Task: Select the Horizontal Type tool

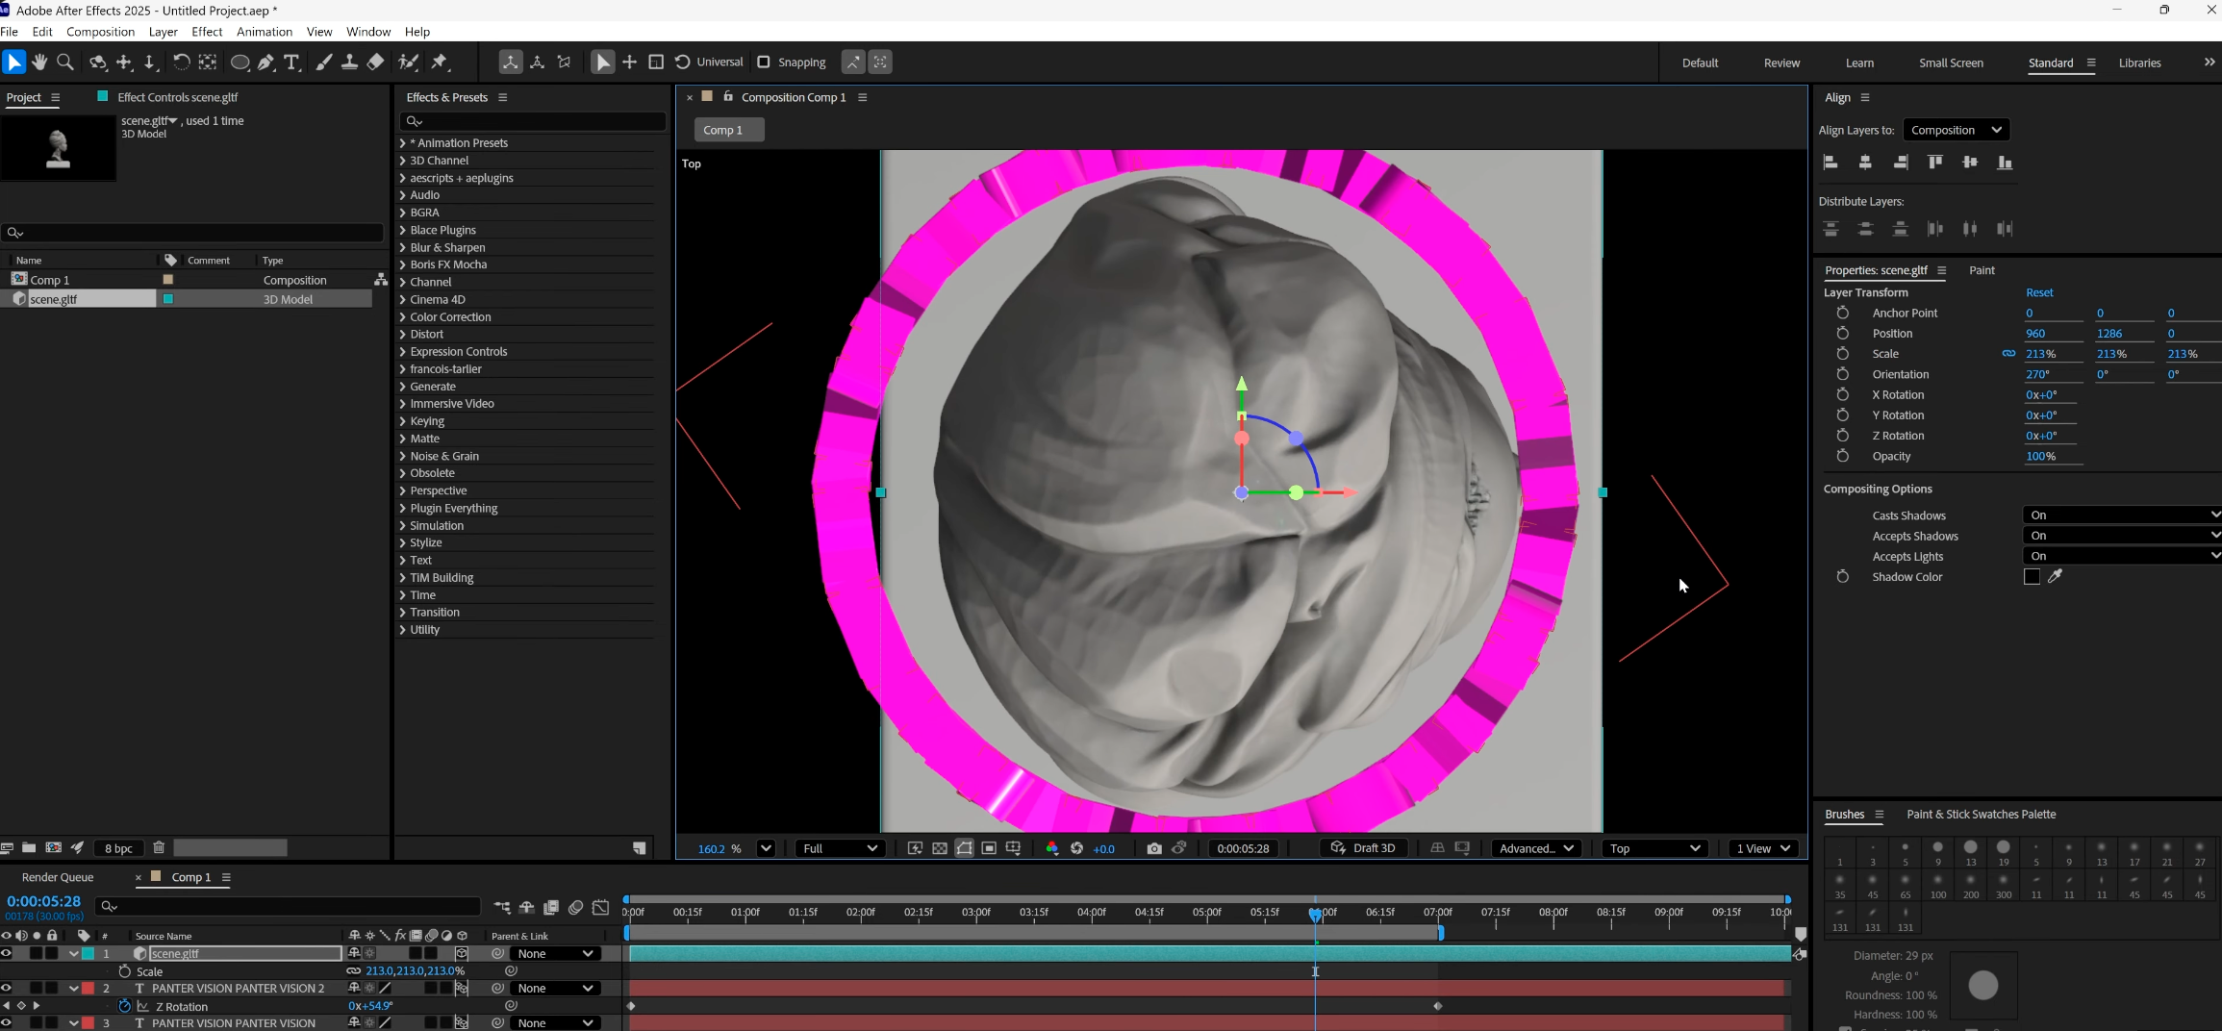Action: (292, 63)
